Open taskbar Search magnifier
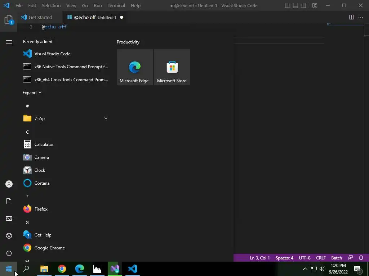 point(26,269)
